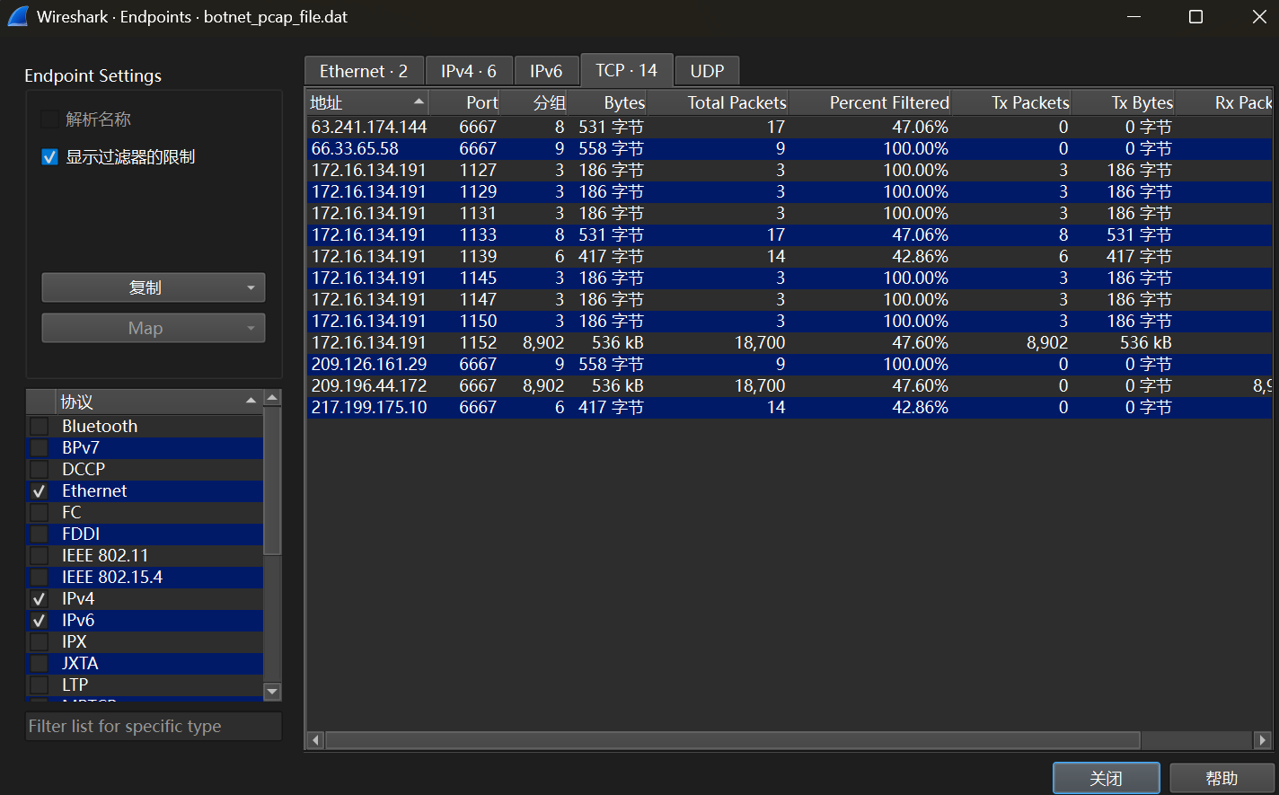Image resolution: width=1279 pixels, height=795 pixels.
Task: Click the table horizontal scrollbar thumb
Action: 733,740
